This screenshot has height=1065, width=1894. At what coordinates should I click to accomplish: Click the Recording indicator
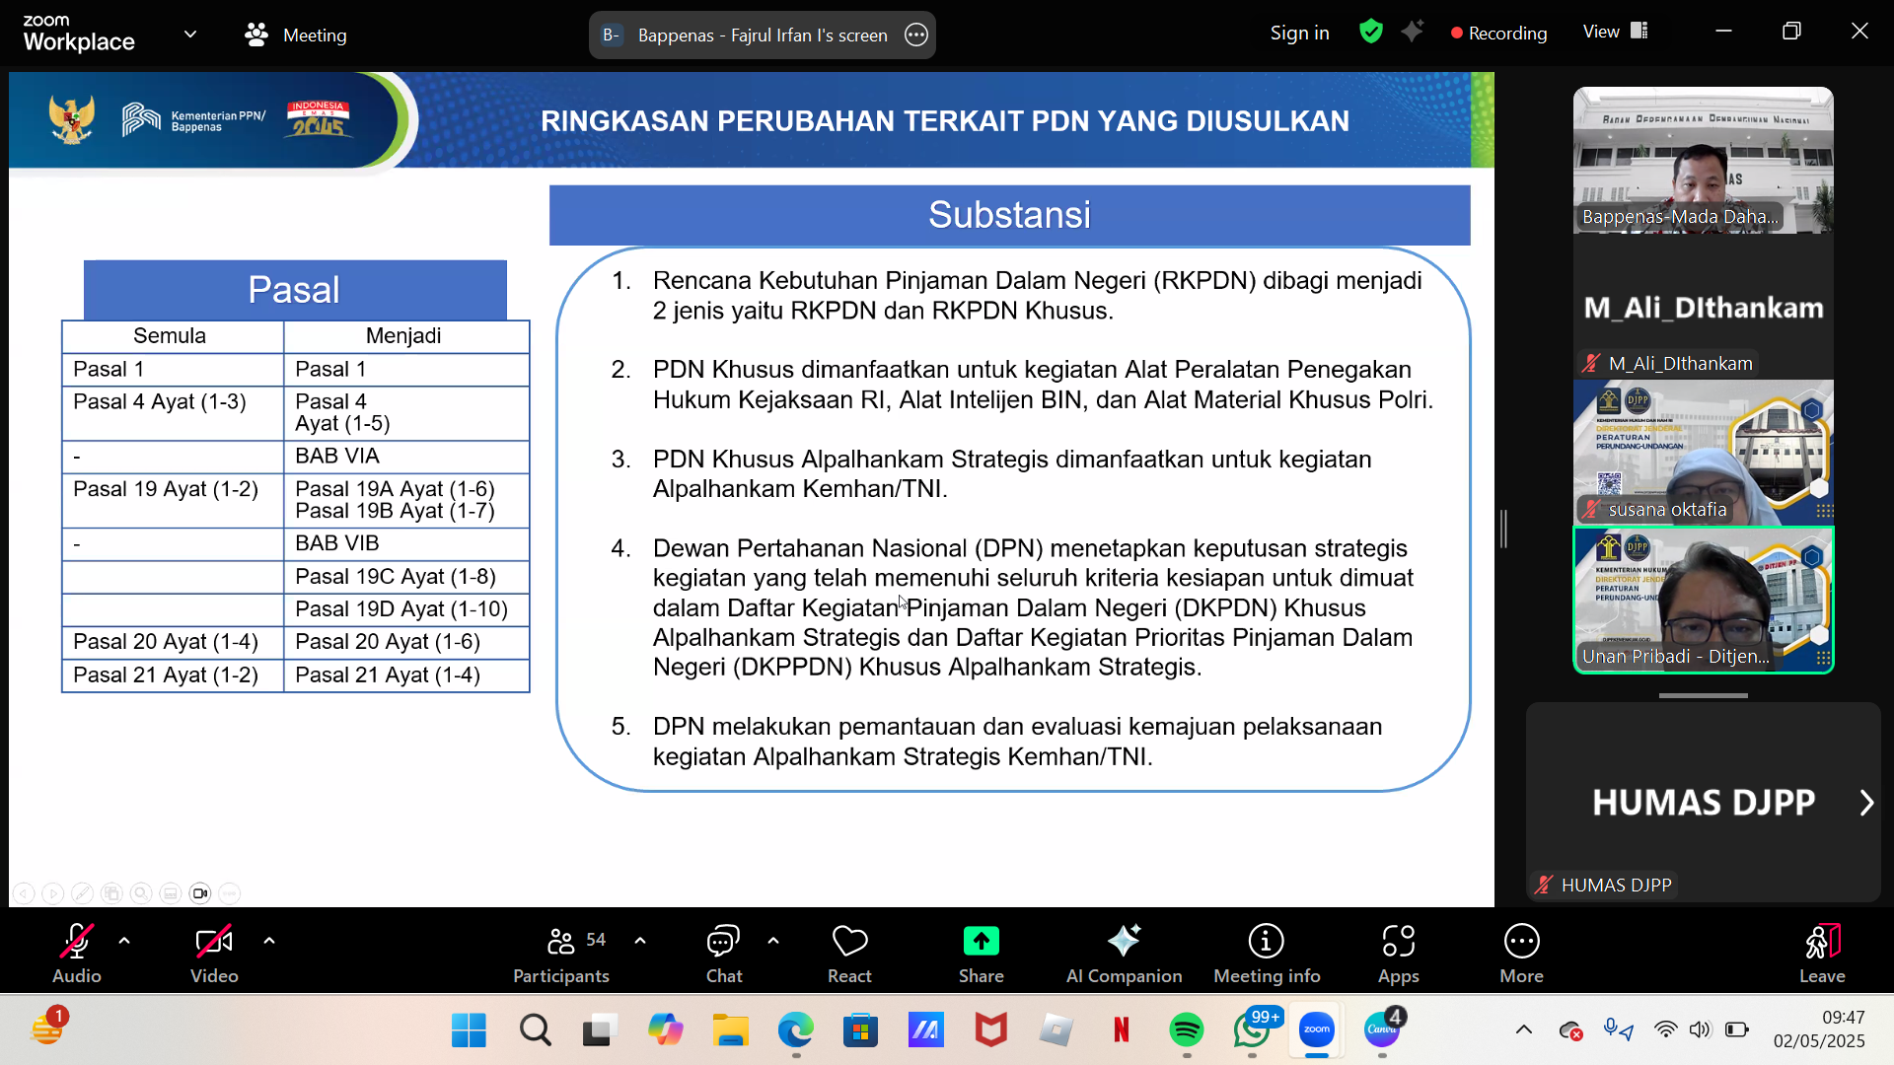[1498, 33]
